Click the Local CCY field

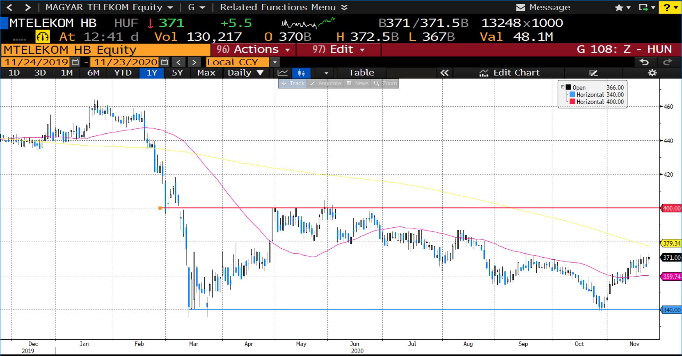pos(237,63)
